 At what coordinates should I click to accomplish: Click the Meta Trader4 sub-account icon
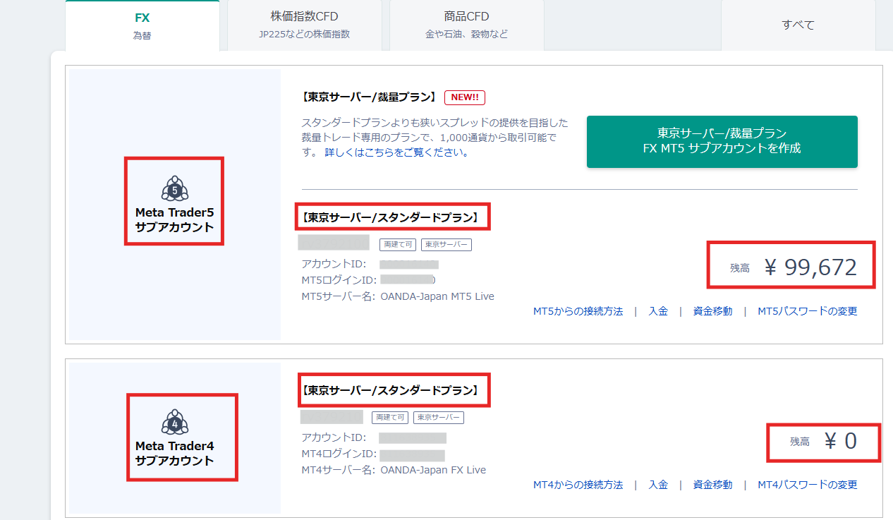[174, 422]
